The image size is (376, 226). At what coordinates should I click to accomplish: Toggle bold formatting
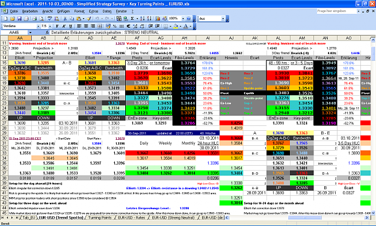coord(57,26)
